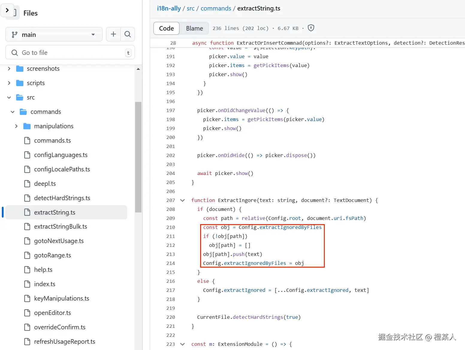This screenshot has height=350, width=465.
Task: Focus the Go to file search field
Action: [x=70, y=53]
